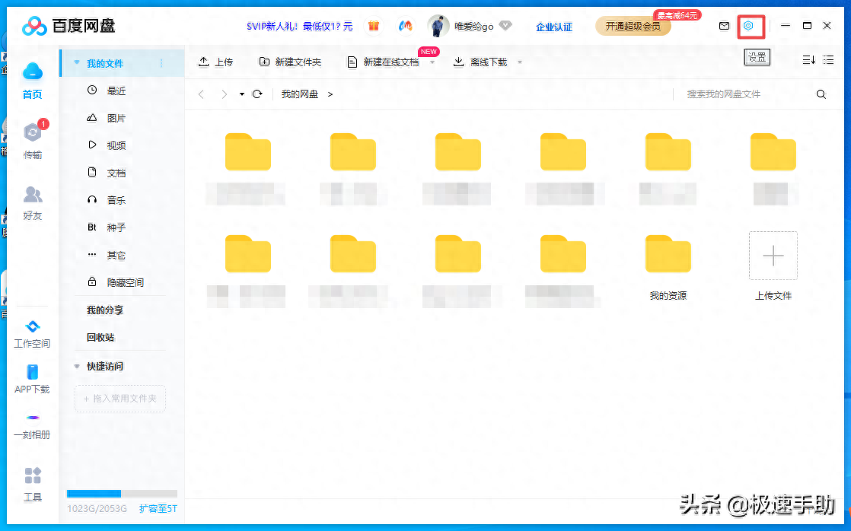Click the gift box icon
This screenshot has height=531, width=851.
tap(374, 26)
